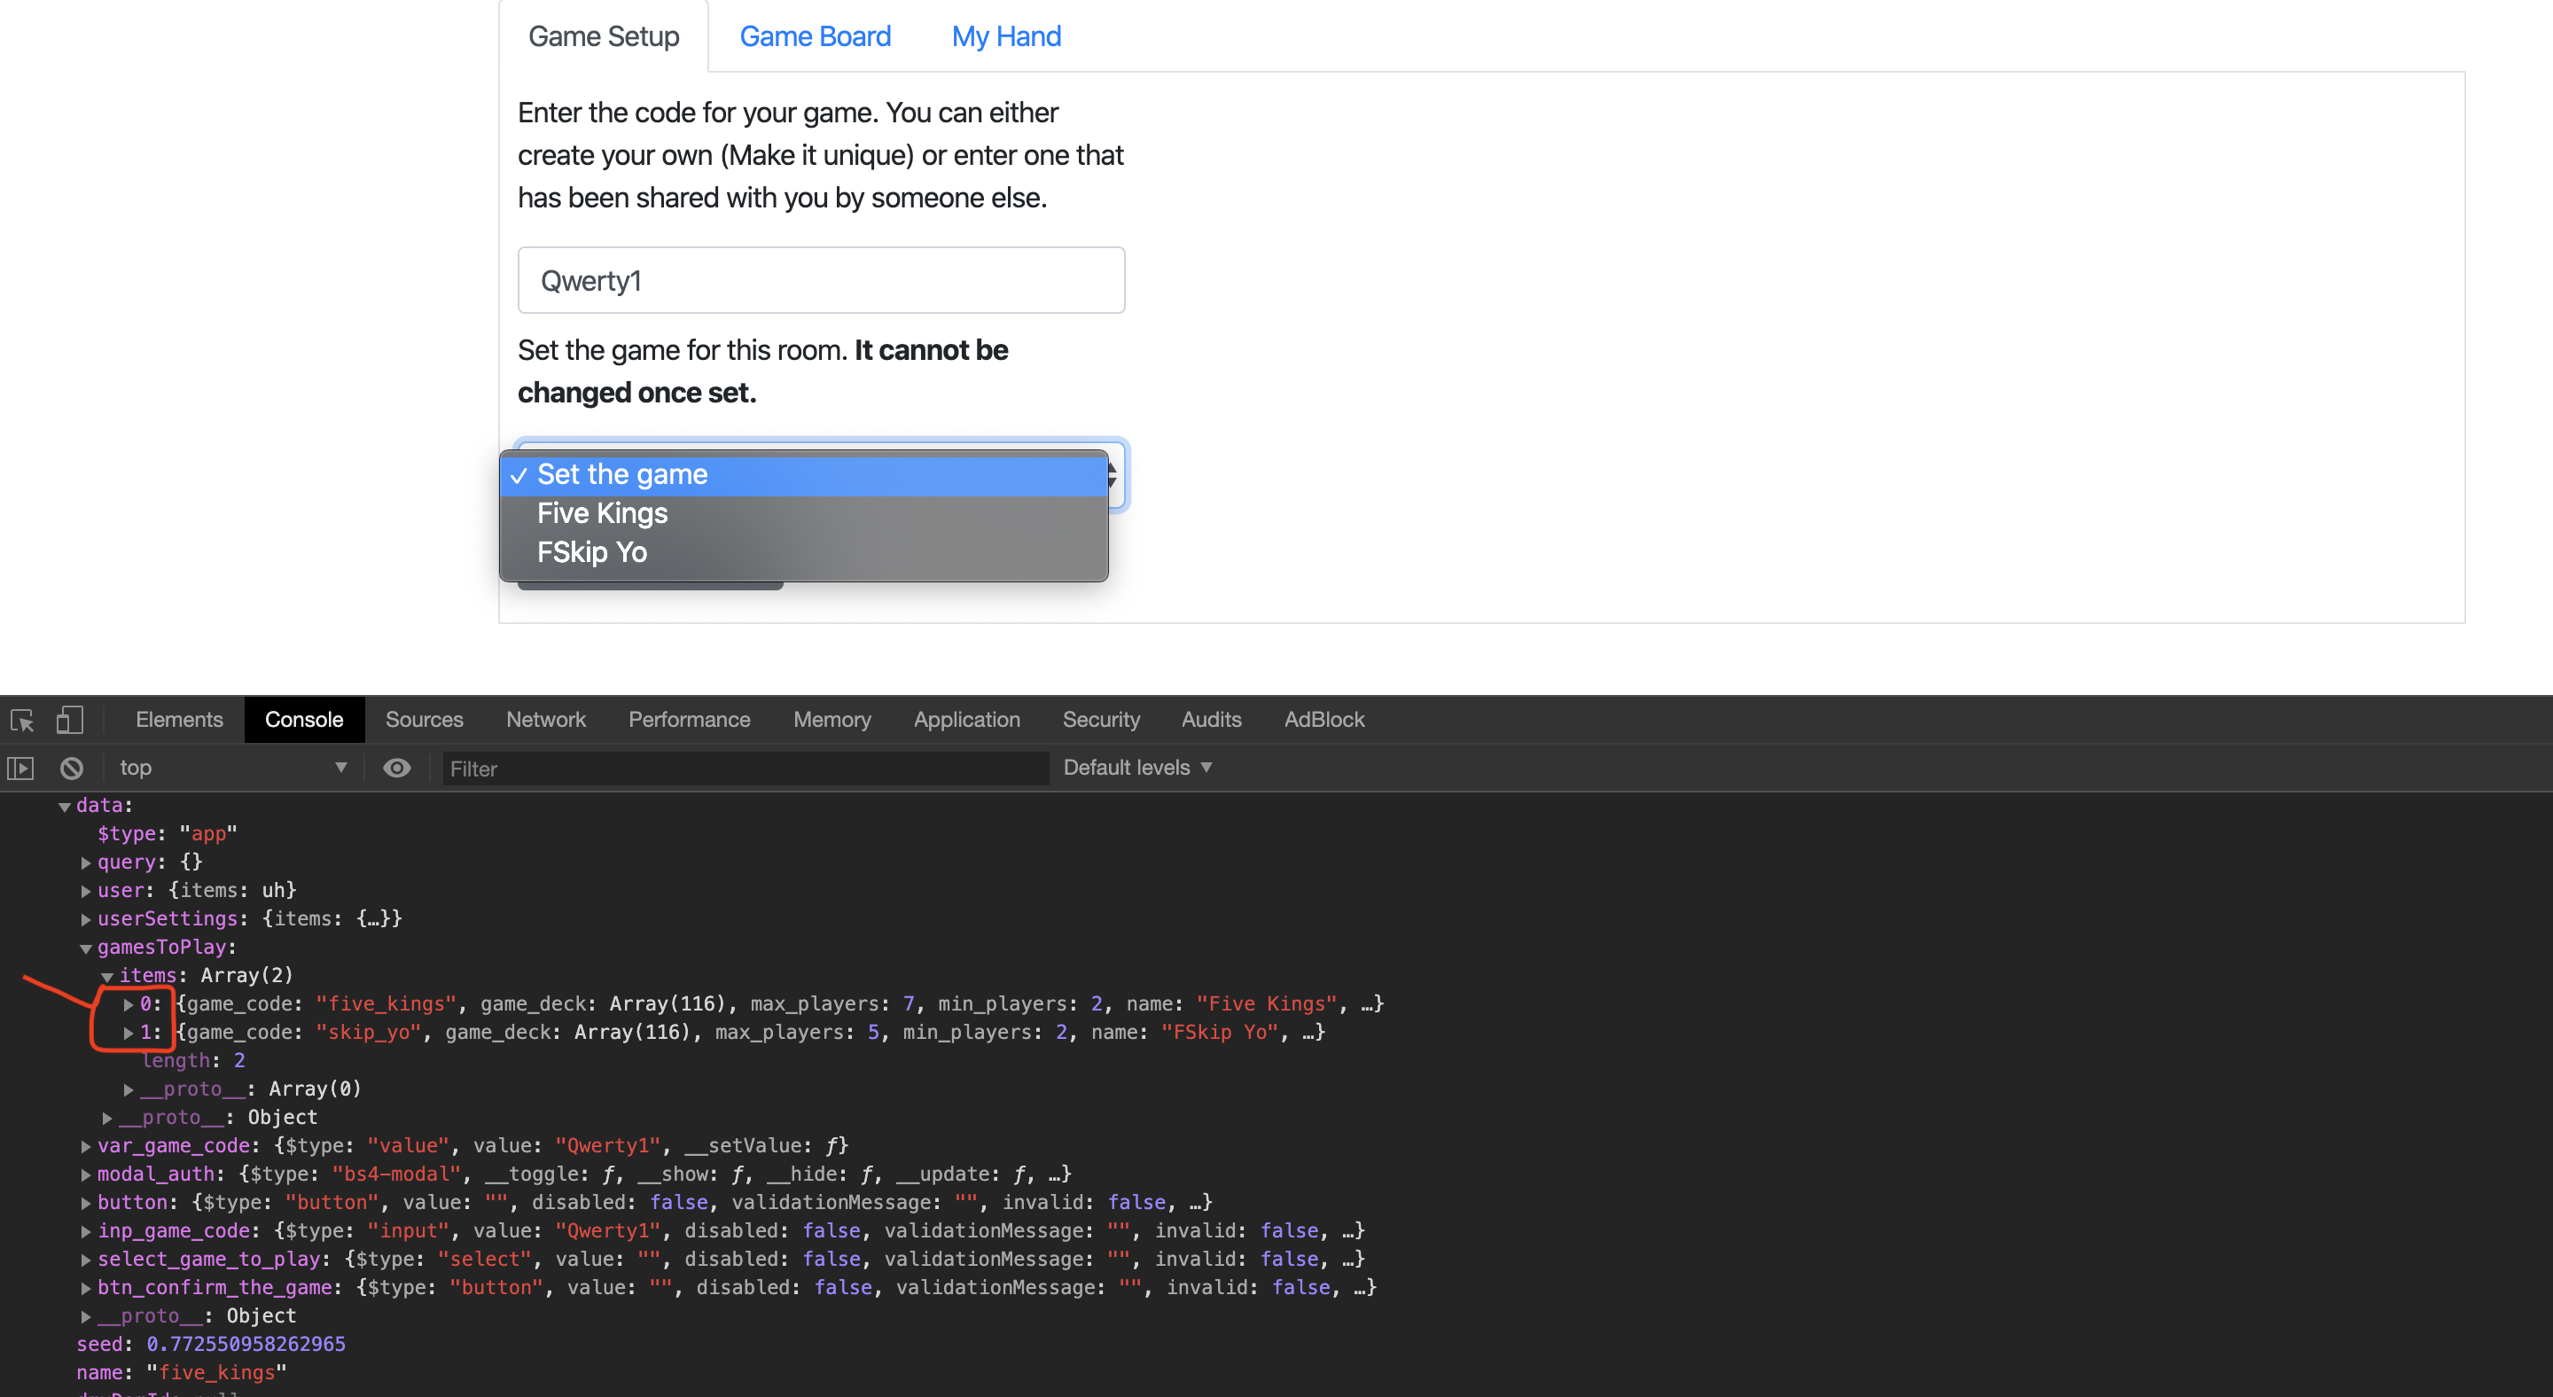Open the Network tab
This screenshot has height=1397, width=2553.
tap(546, 721)
